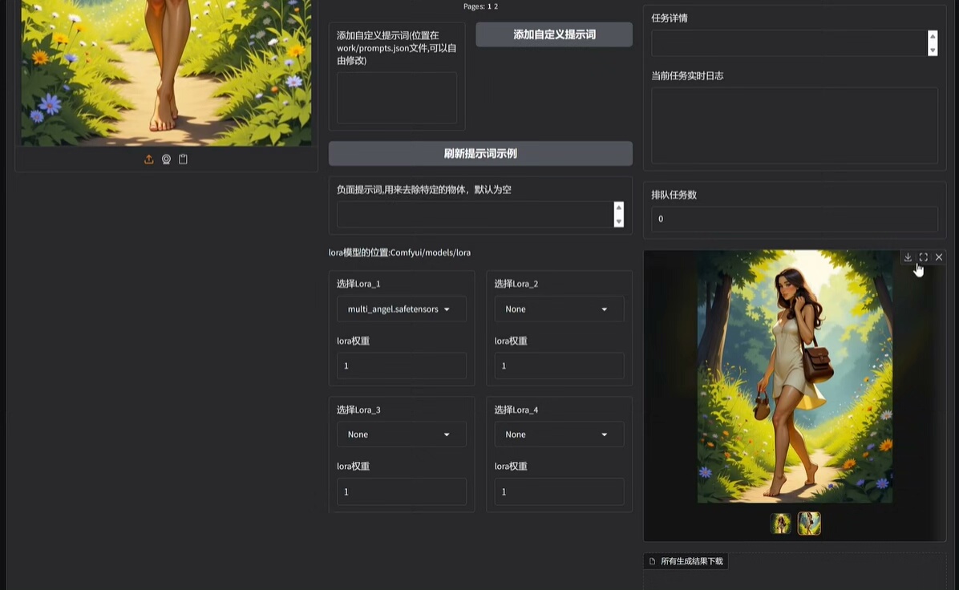Screen dimensions: 959x590
Task: Open the 选择Lora_3 dropdown
Action: [x=401, y=434]
